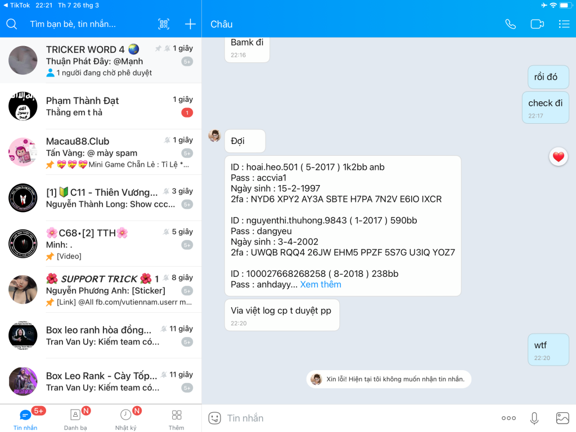576x432 pixels.
Task: Open the image gallery picker icon
Action: click(x=562, y=418)
